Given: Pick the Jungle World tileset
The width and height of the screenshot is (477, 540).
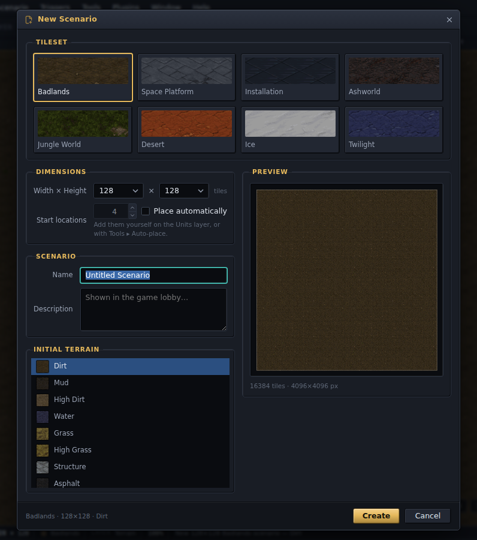Looking at the screenshot, I should coord(83,130).
